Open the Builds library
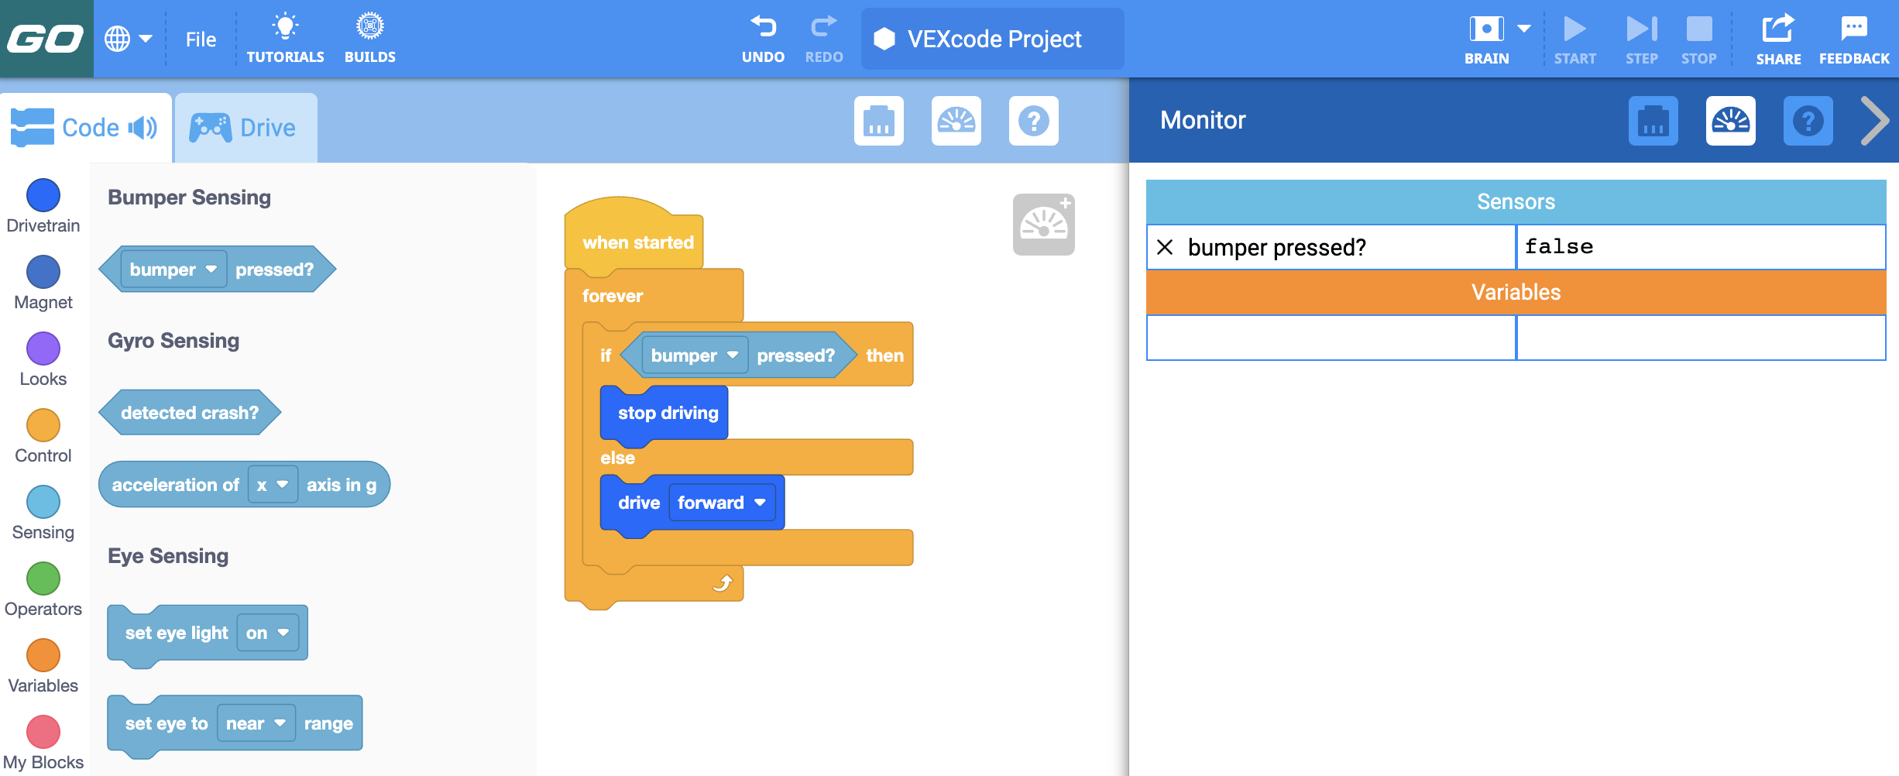The width and height of the screenshot is (1899, 776). tap(370, 36)
